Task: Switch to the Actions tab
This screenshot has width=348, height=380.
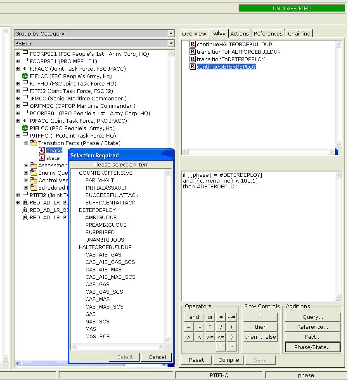Action: (239, 33)
